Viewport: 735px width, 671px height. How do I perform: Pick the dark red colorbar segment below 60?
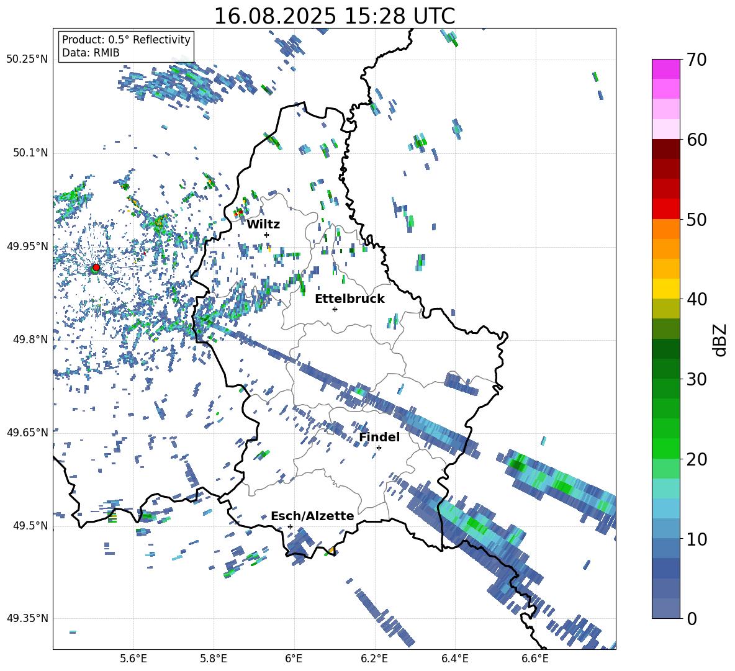pyautogui.click(x=665, y=149)
